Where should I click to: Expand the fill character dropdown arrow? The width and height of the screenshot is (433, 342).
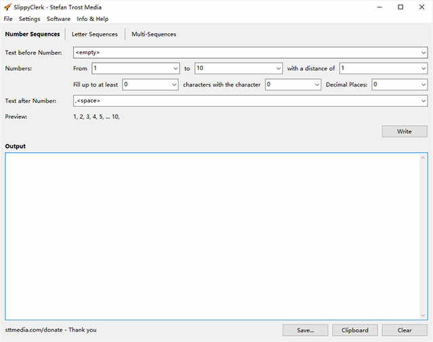click(317, 84)
